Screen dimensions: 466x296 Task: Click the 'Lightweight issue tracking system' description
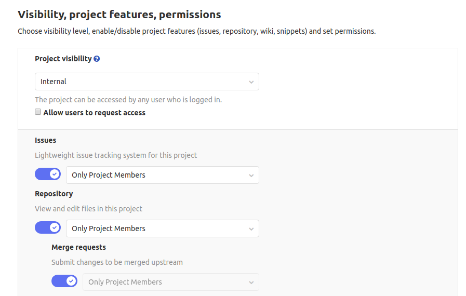point(116,155)
